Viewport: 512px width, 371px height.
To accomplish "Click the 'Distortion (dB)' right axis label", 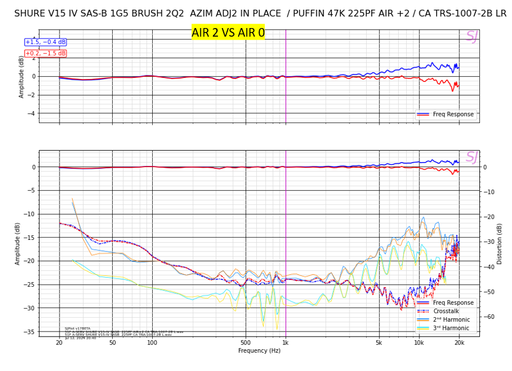I will (499, 244).
